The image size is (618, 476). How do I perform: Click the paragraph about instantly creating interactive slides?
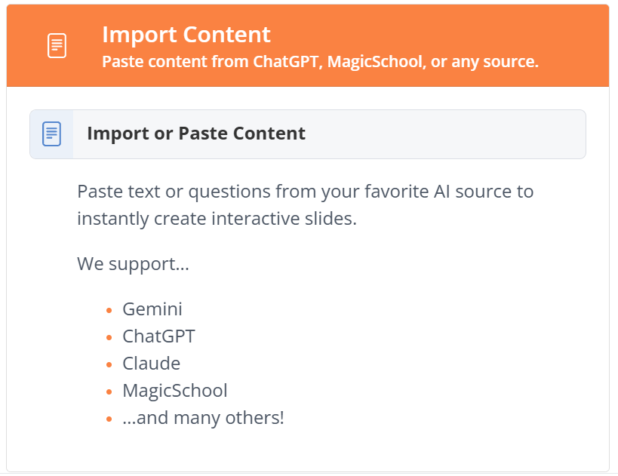pos(306,205)
